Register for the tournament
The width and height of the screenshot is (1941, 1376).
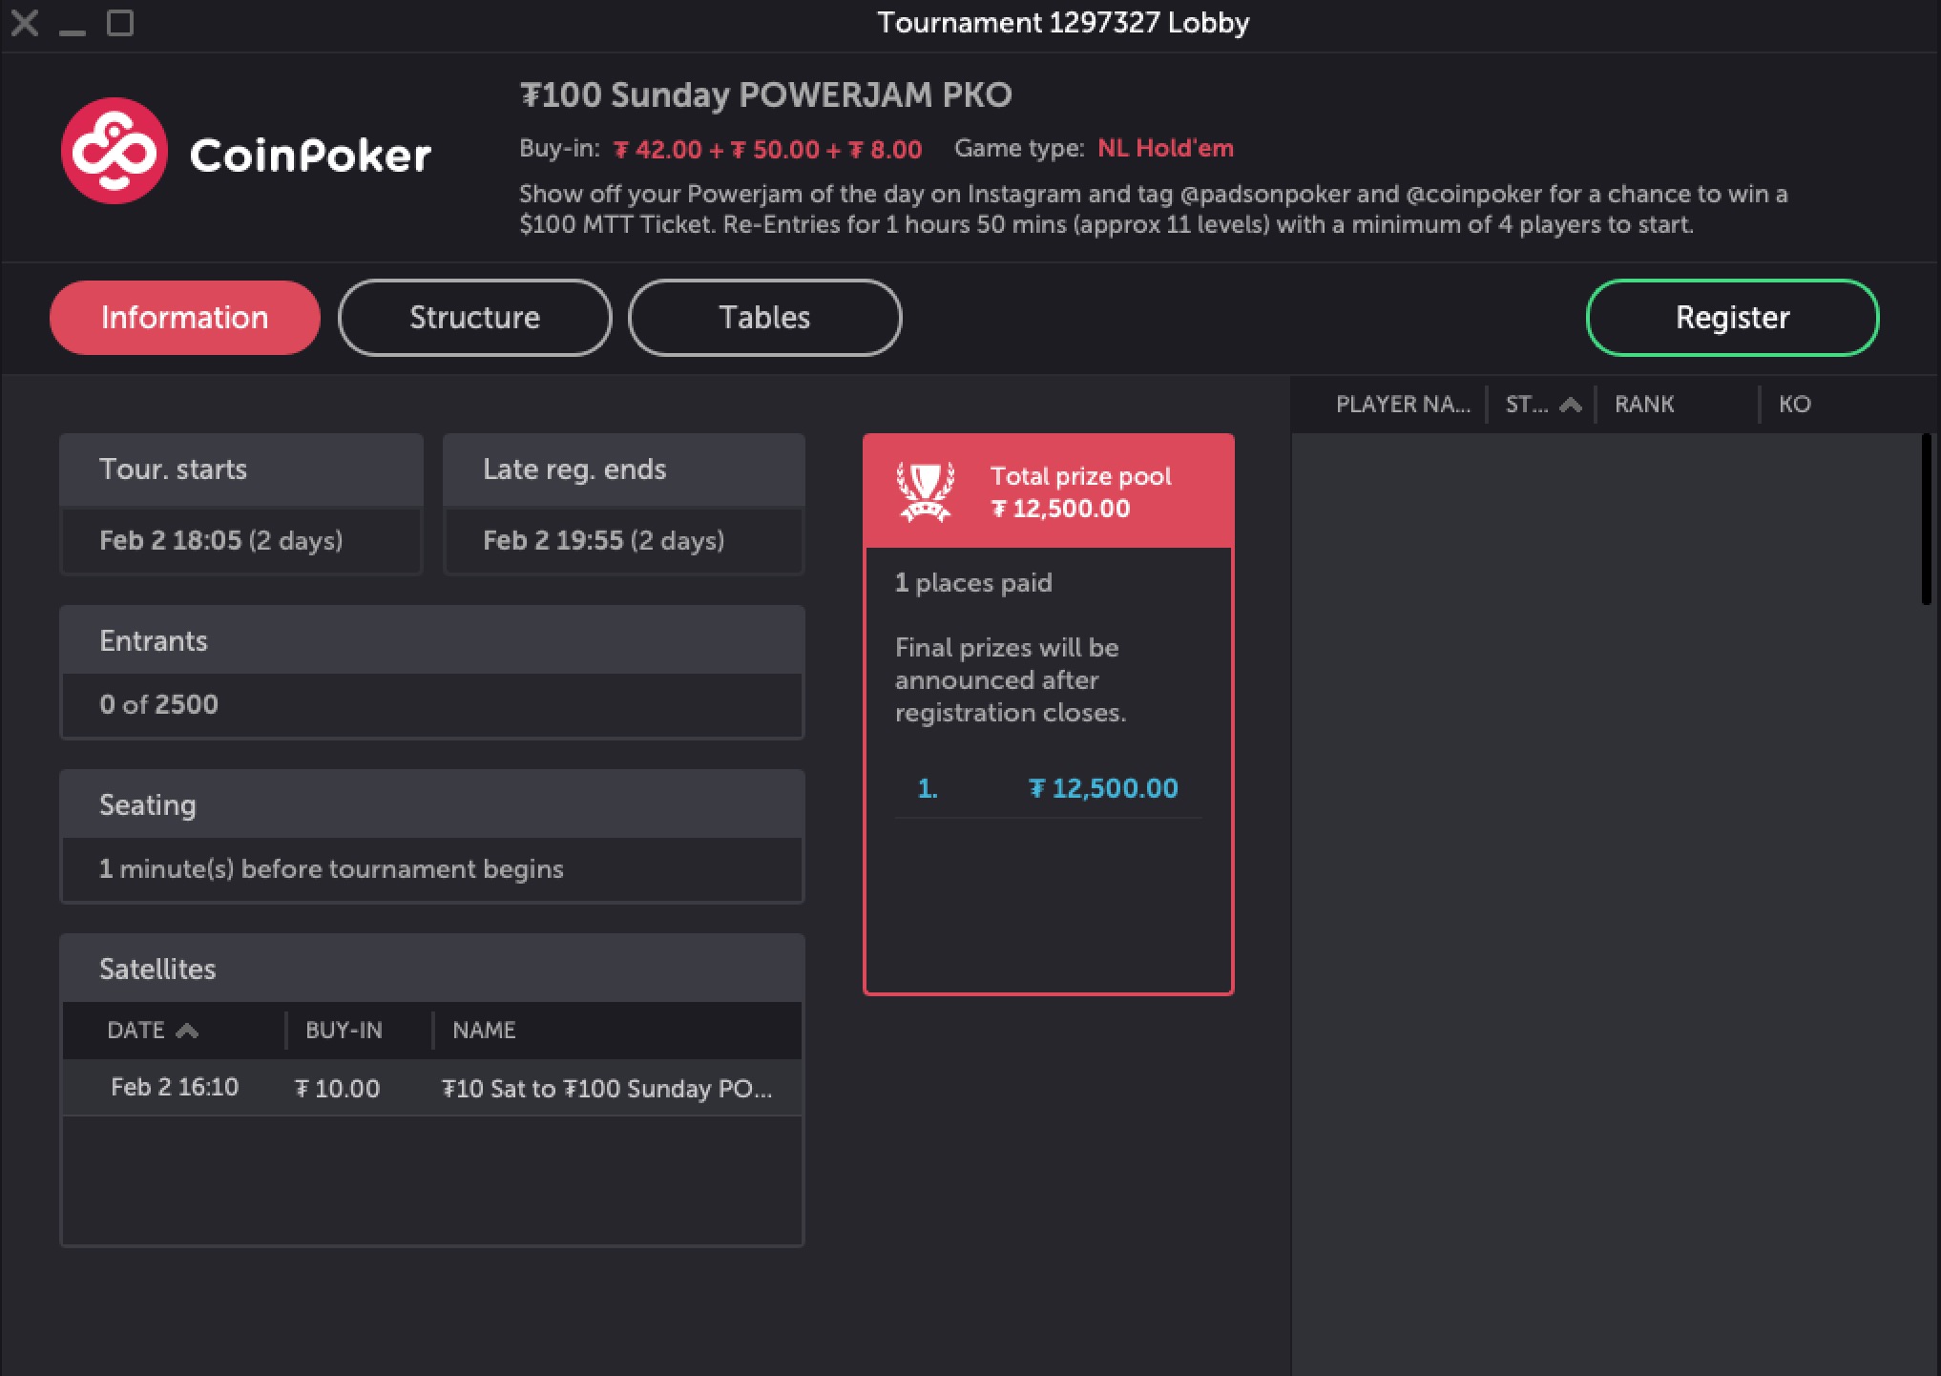1732,318
